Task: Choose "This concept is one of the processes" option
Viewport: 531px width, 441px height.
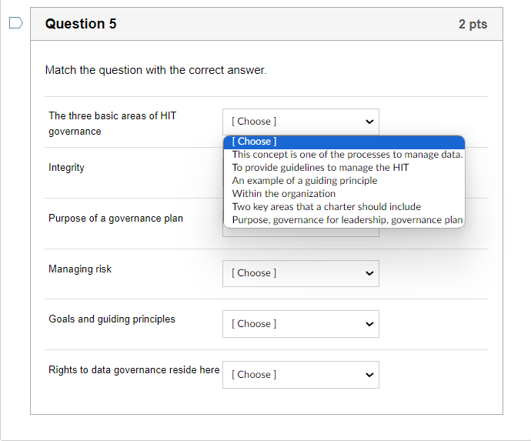Action: pyautogui.click(x=347, y=155)
